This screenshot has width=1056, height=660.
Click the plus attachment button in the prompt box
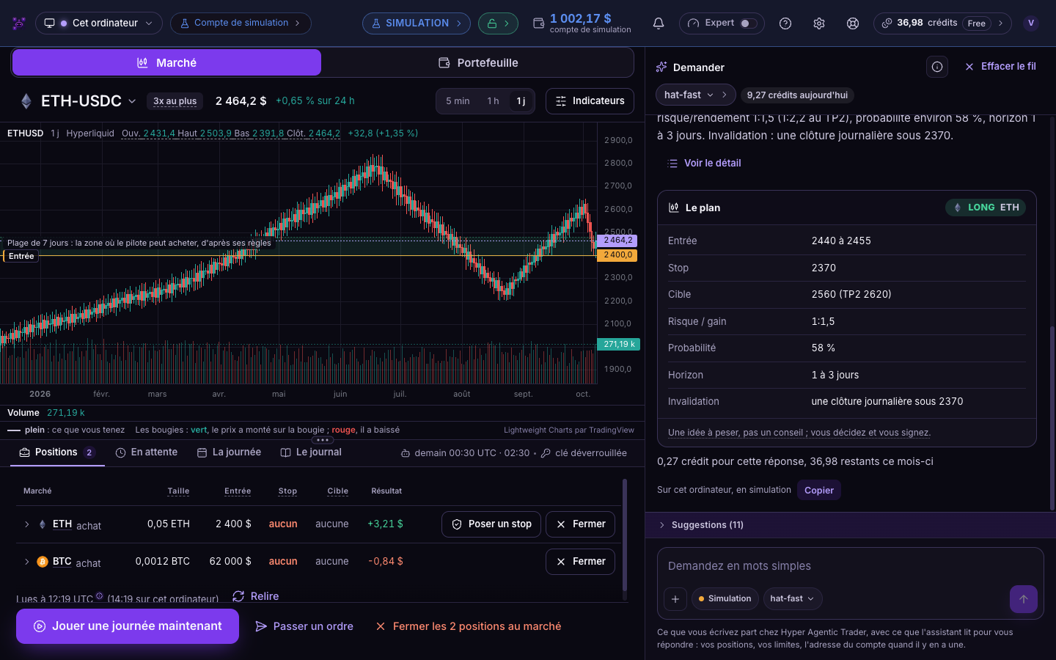tap(675, 599)
